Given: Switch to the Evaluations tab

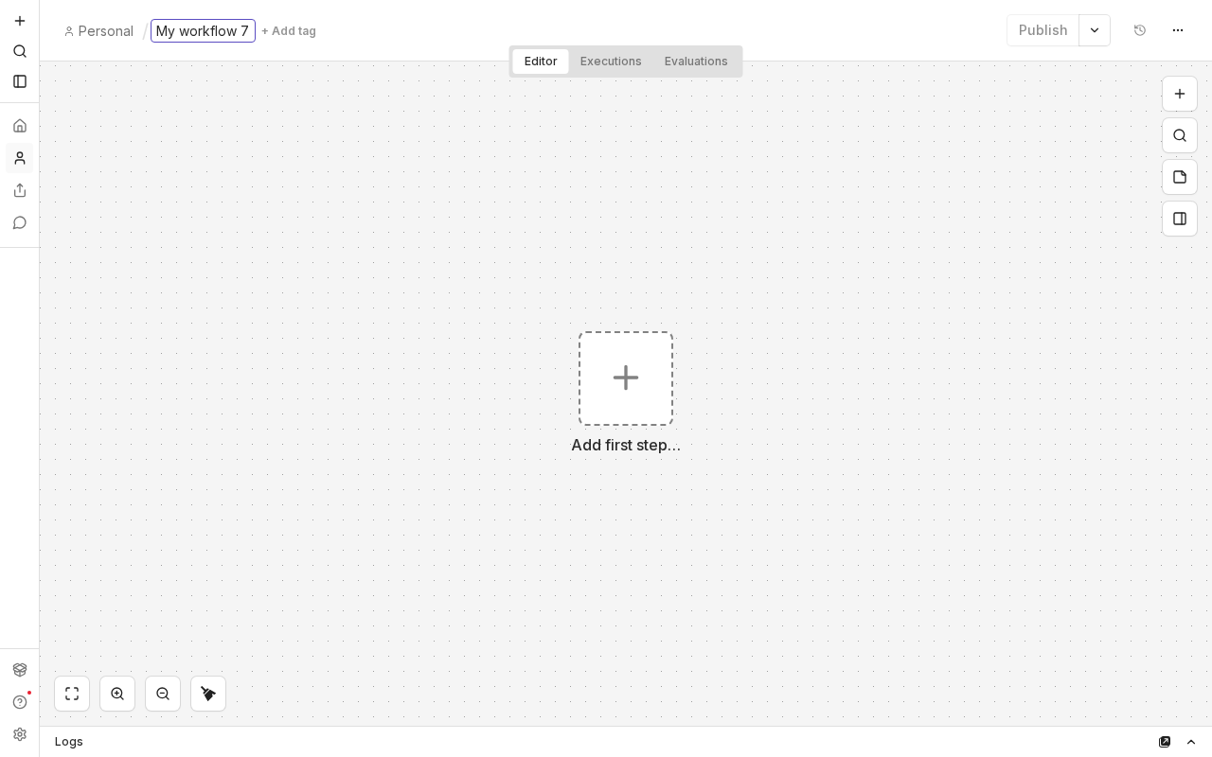Looking at the screenshot, I should (696, 62).
